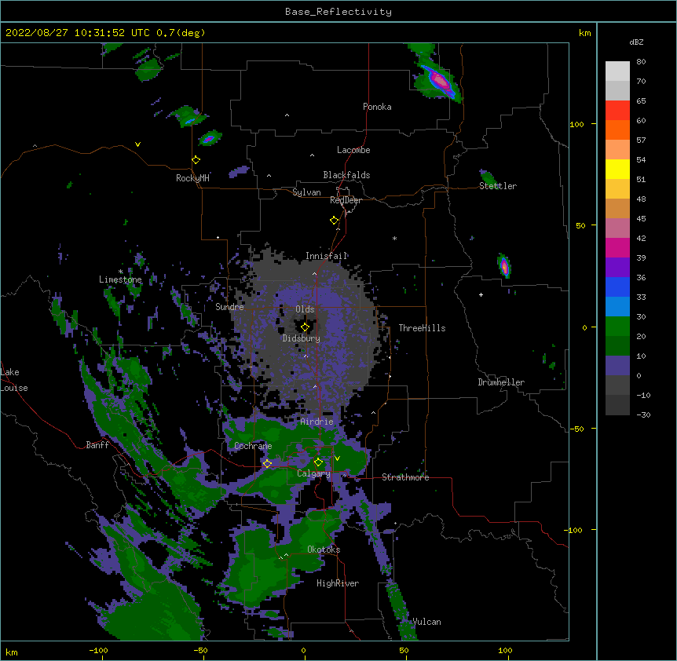Choose the lightest gray swatch at the legend top
Viewport: 677px width, 661px height.
point(617,71)
